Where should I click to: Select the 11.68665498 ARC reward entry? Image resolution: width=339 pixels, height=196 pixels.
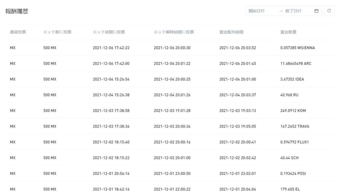click(295, 64)
